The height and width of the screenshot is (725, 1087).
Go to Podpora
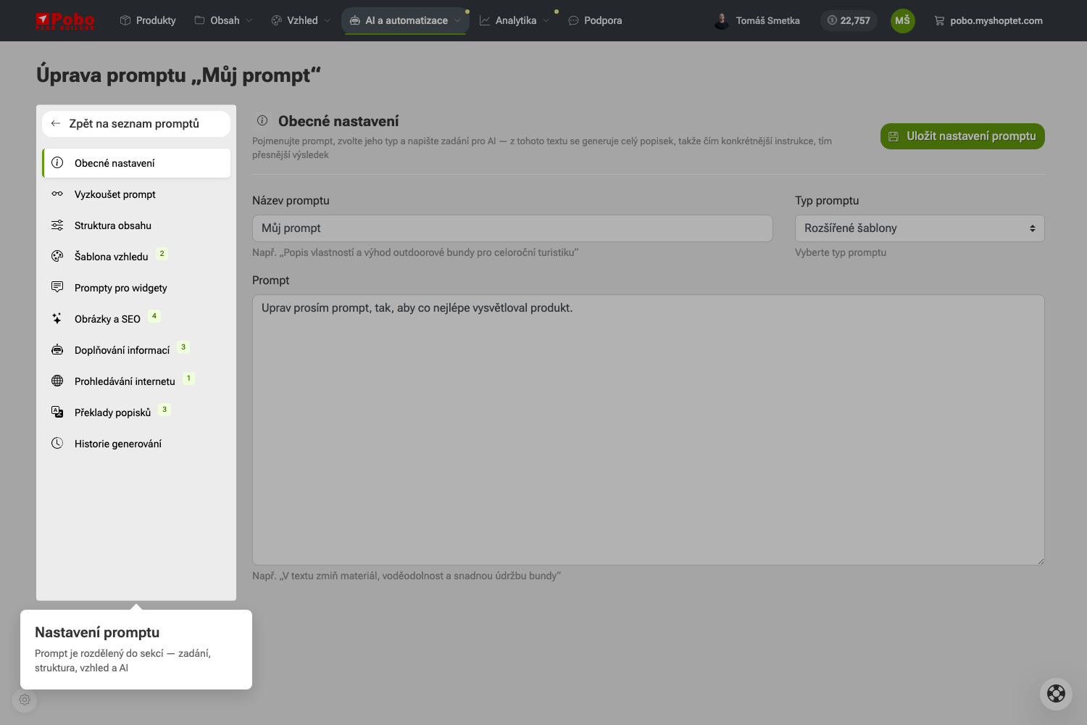pos(595,20)
